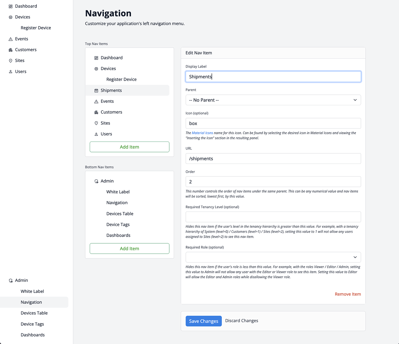Image resolution: width=399 pixels, height=344 pixels.
Task: Click Discard Changes
Action: [x=242, y=321]
